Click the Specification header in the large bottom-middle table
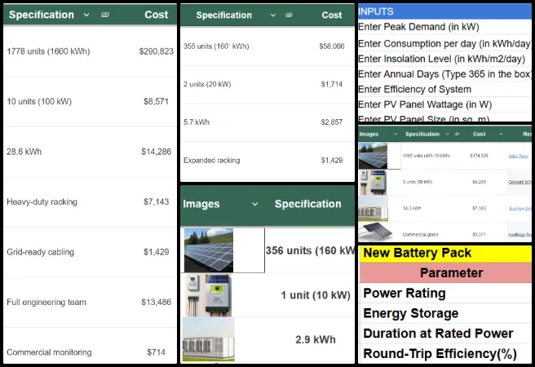 pos(307,204)
